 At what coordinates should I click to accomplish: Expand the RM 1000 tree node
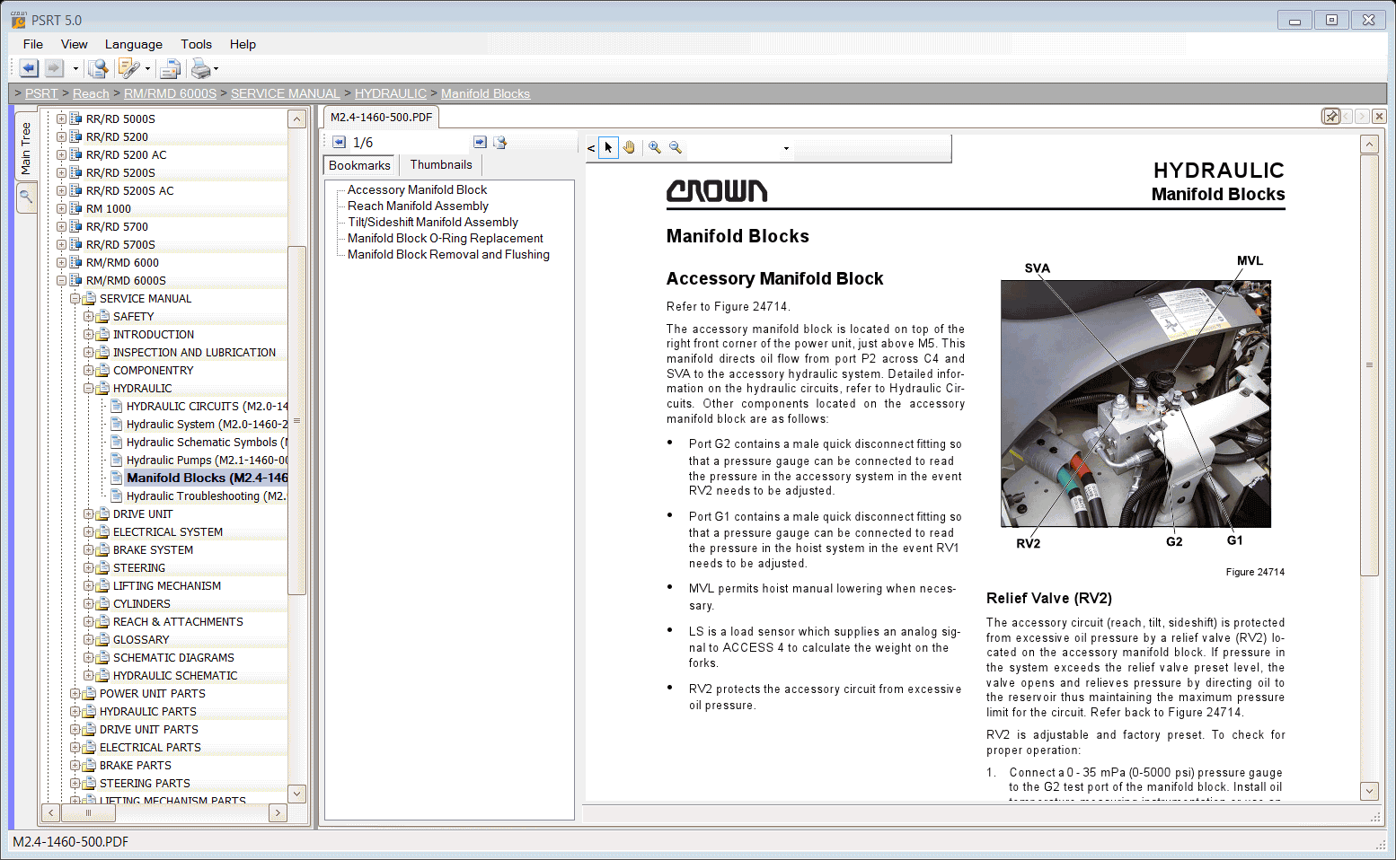point(61,208)
